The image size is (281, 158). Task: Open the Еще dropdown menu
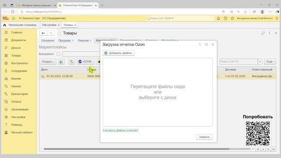click(x=270, y=61)
